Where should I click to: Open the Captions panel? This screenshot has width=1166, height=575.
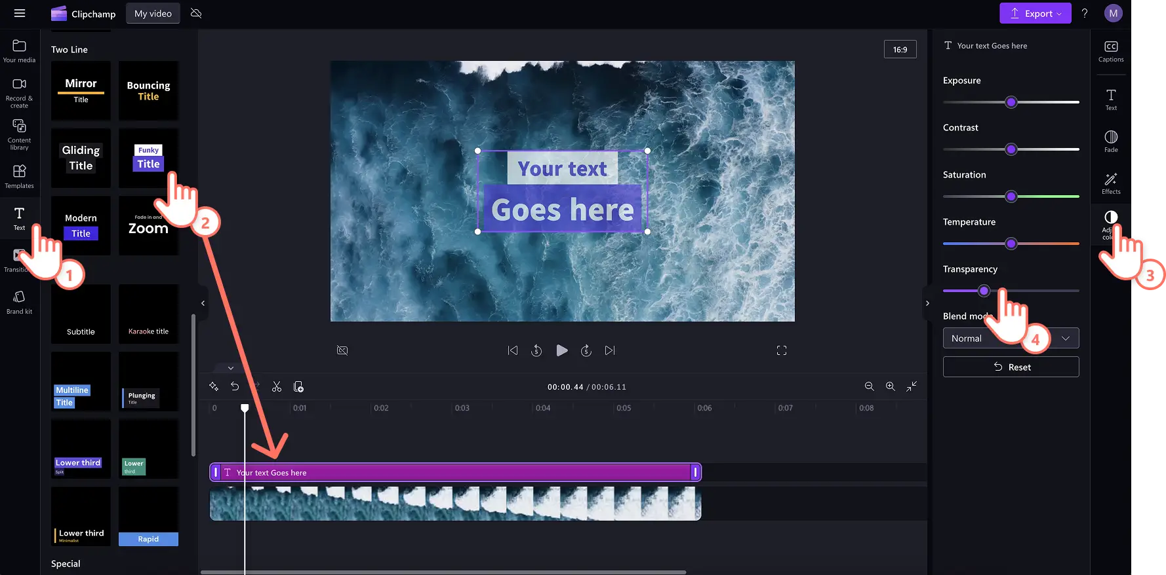pos(1110,52)
